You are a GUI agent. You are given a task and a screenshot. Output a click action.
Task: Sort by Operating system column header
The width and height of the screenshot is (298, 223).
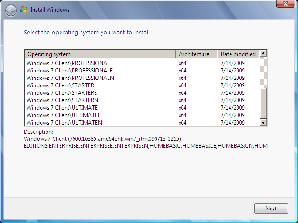point(100,54)
